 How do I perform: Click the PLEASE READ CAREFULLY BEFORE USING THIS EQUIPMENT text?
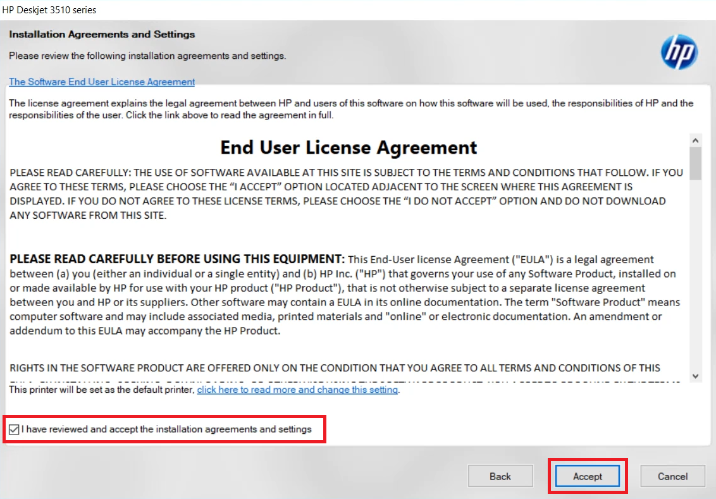tap(177, 259)
